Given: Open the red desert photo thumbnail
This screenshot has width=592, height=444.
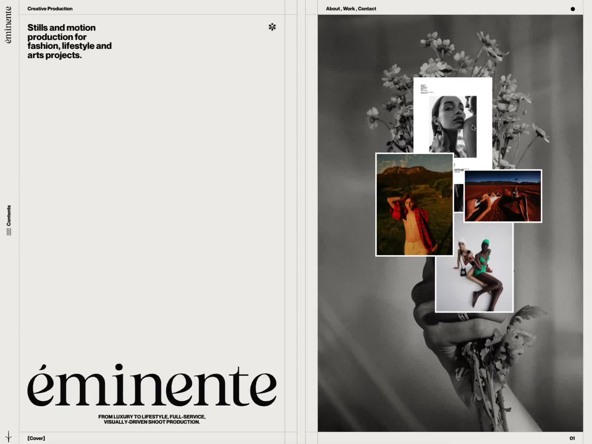Looking at the screenshot, I should [503, 196].
